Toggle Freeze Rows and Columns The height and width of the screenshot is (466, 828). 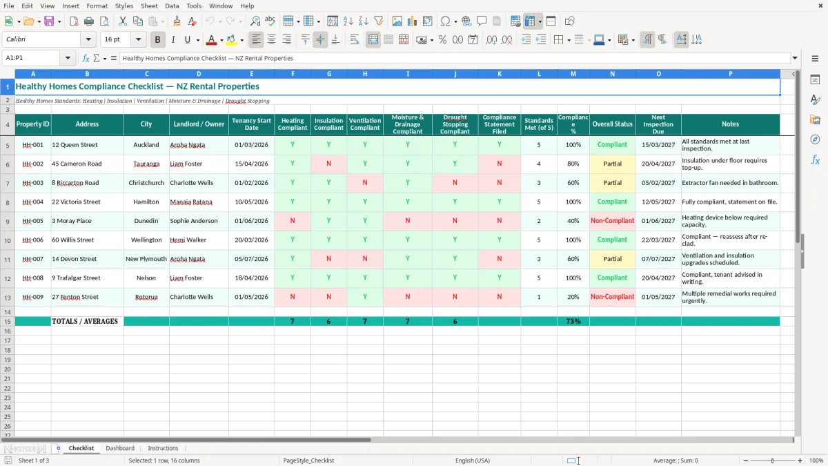(x=530, y=21)
